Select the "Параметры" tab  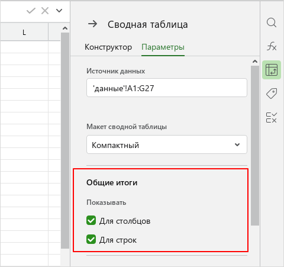pos(163,47)
